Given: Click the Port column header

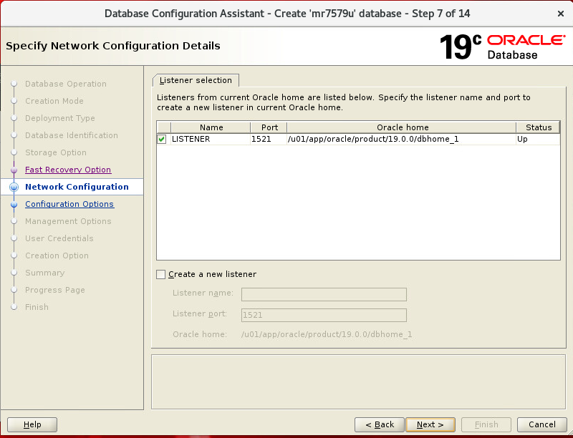Looking at the screenshot, I should (x=269, y=127).
